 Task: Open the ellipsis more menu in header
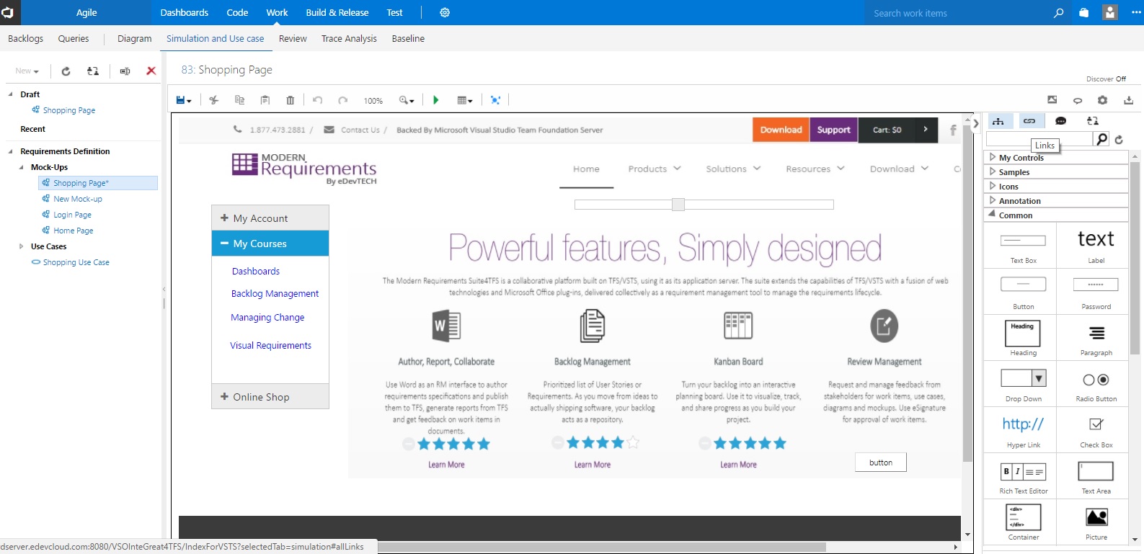1136,13
